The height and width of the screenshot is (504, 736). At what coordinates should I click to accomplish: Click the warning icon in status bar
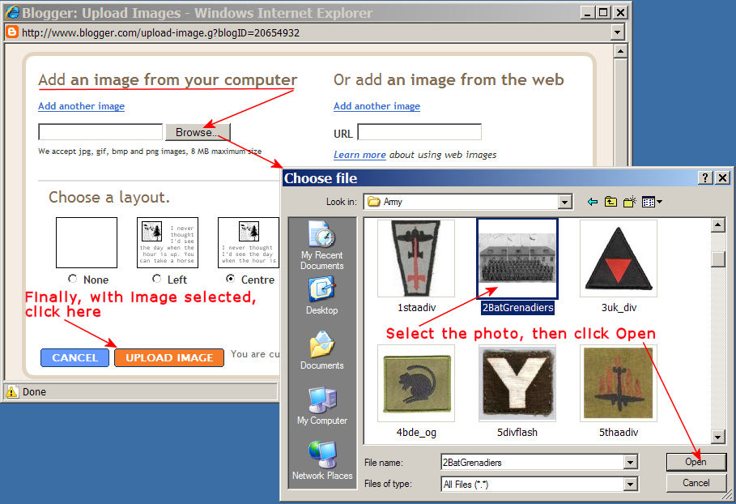pyautogui.click(x=11, y=391)
